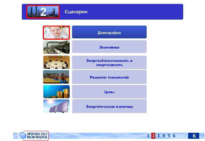Click the Демография button

coord(109,32)
